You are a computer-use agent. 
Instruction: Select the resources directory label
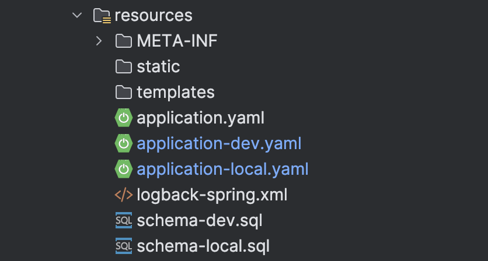coord(153,15)
